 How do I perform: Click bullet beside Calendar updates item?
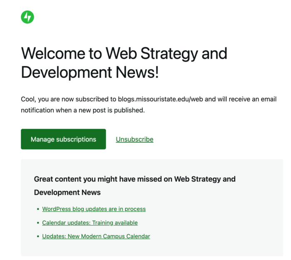[x=38, y=223]
